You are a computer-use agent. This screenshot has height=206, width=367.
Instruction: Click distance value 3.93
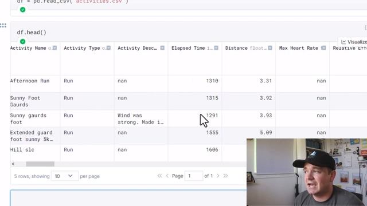point(266,116)
